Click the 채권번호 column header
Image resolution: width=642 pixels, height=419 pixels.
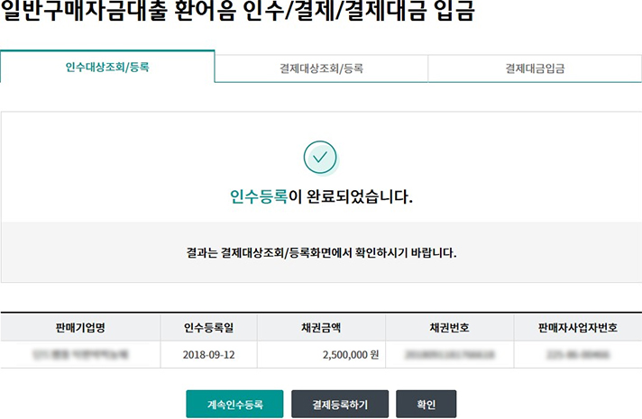pos(449,326)
